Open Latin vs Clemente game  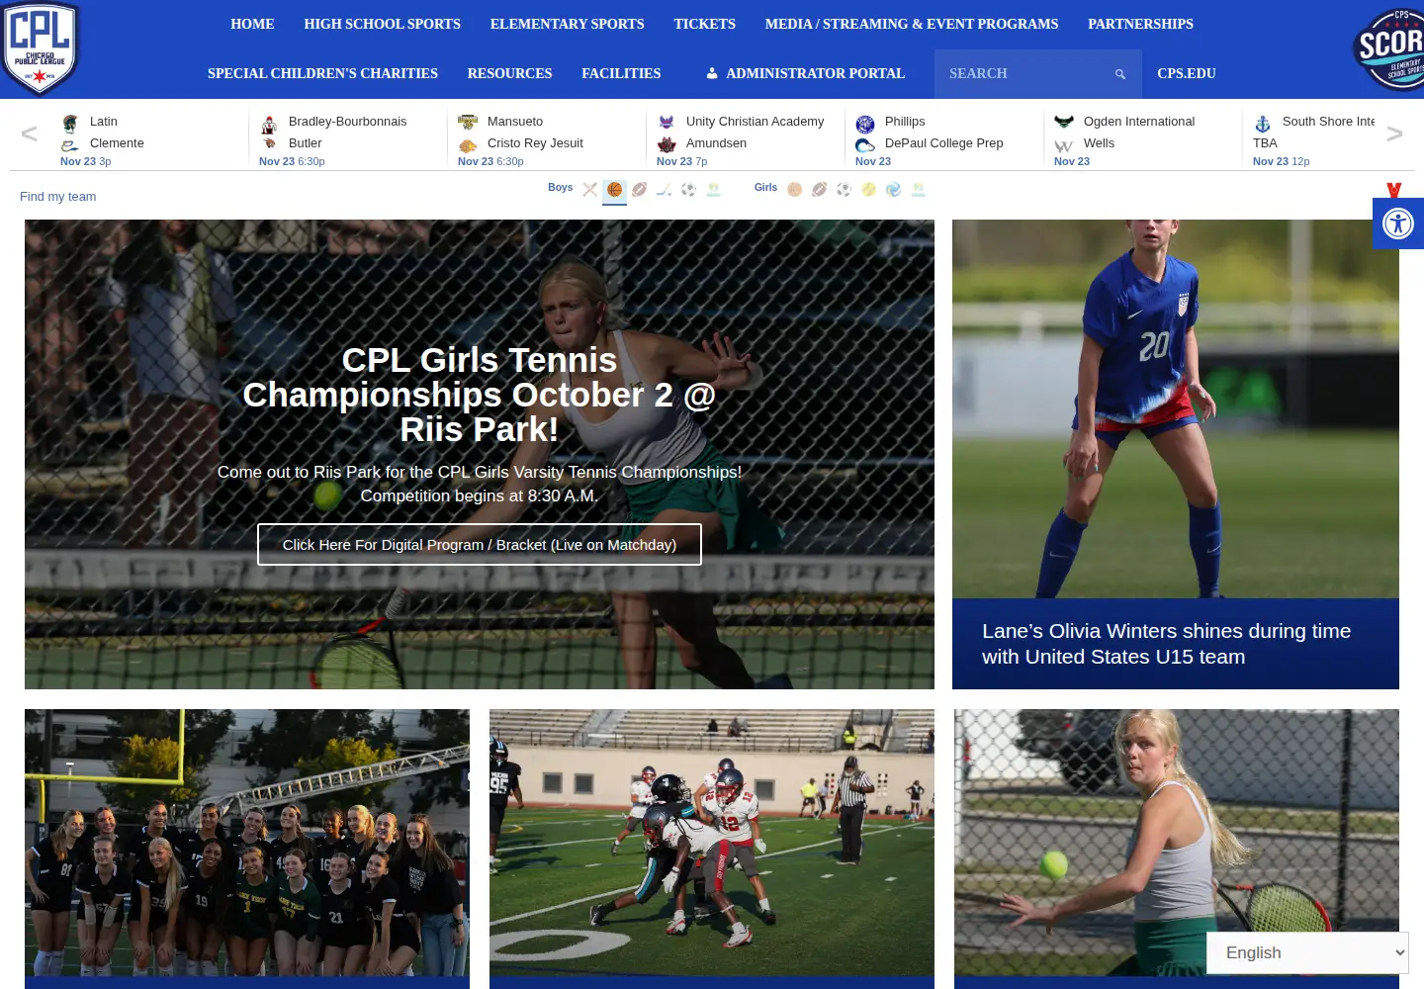(148, 138)
